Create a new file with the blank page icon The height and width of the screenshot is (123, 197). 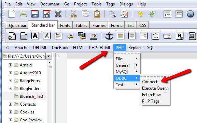(x=12, y=14)
